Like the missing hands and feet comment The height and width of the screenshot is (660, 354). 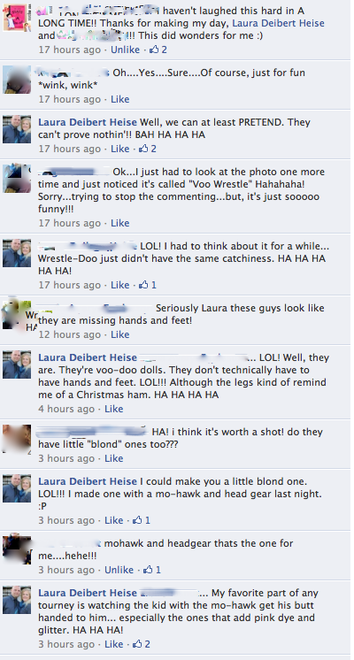pos(120,334)
